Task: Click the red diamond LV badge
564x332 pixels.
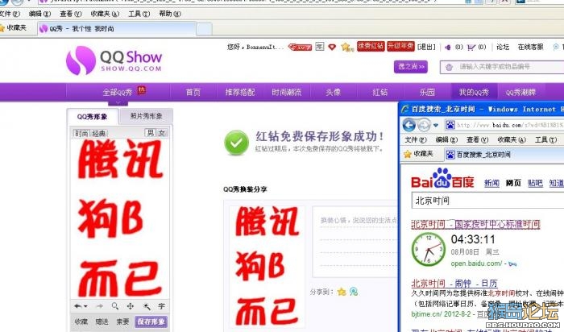Action: pos(300,47)
